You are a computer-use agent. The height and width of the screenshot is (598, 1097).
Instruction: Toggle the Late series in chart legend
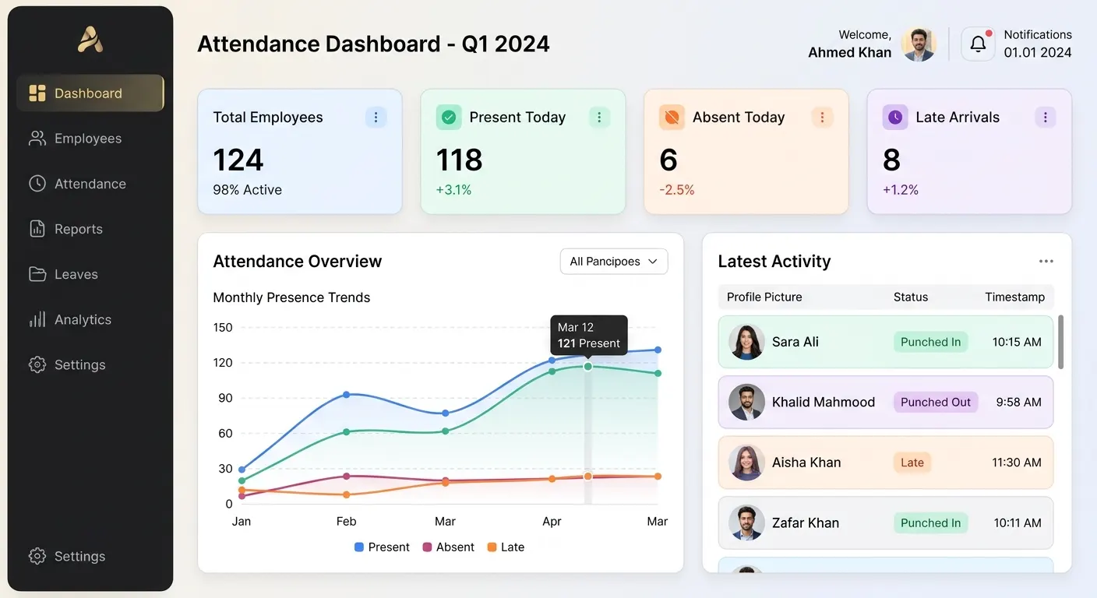pyautogui.click(x=506, y=547)
